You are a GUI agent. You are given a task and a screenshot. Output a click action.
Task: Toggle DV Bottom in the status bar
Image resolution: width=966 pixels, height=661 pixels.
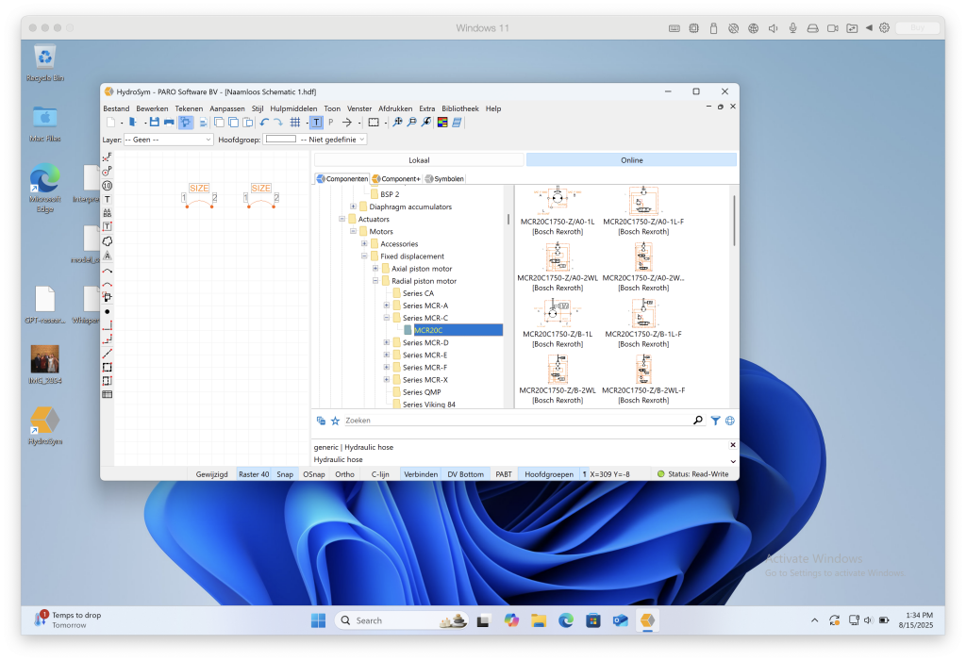click(x=465, y=474)
